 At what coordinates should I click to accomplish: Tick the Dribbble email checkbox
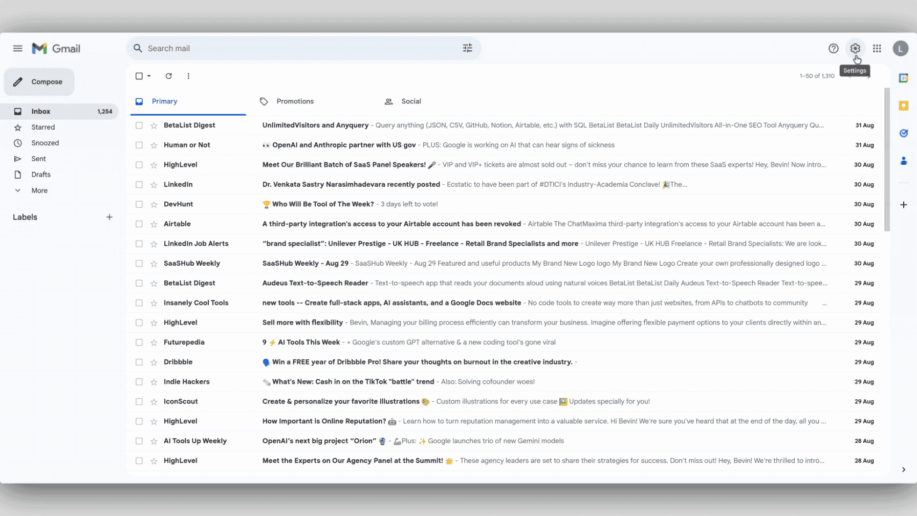139,362
